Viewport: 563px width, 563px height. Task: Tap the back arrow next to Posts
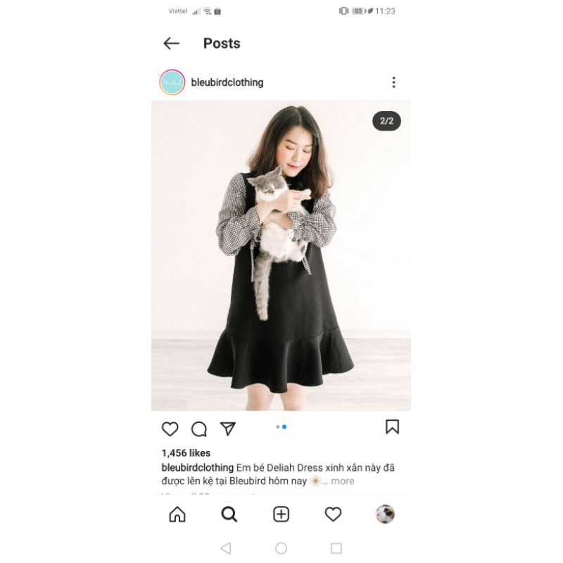[171, 44]
